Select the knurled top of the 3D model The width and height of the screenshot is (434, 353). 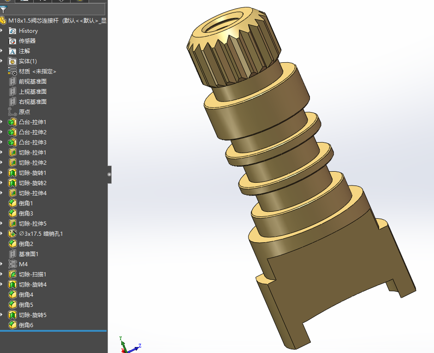(234, 47)
